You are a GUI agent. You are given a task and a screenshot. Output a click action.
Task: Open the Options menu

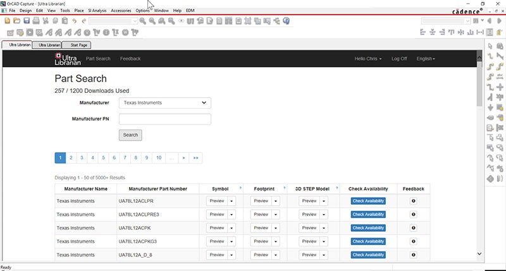coord(142,11)
